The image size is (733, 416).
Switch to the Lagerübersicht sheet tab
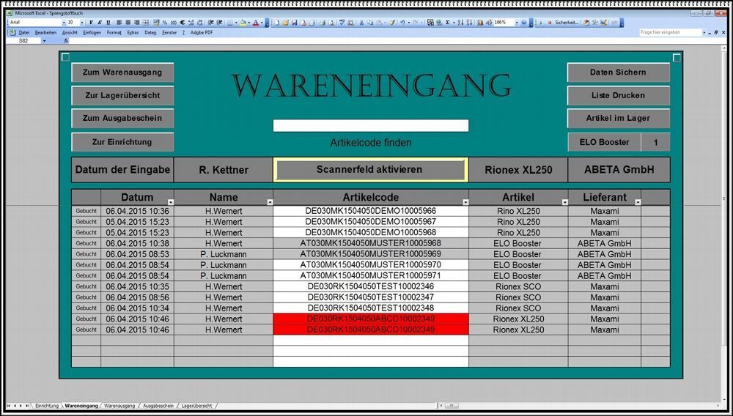[x=196, y=405]
